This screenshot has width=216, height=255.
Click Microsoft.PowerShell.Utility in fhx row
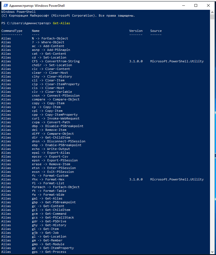(177, 180)
